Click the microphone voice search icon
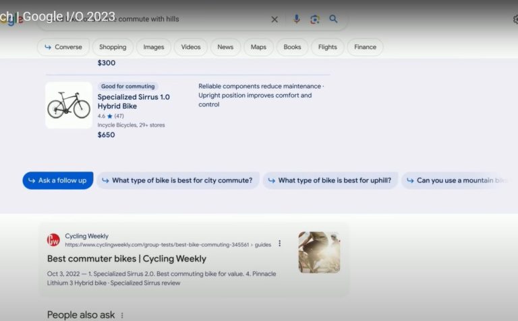This screenshot has width=518, height=321. click(x=297, y=20)
